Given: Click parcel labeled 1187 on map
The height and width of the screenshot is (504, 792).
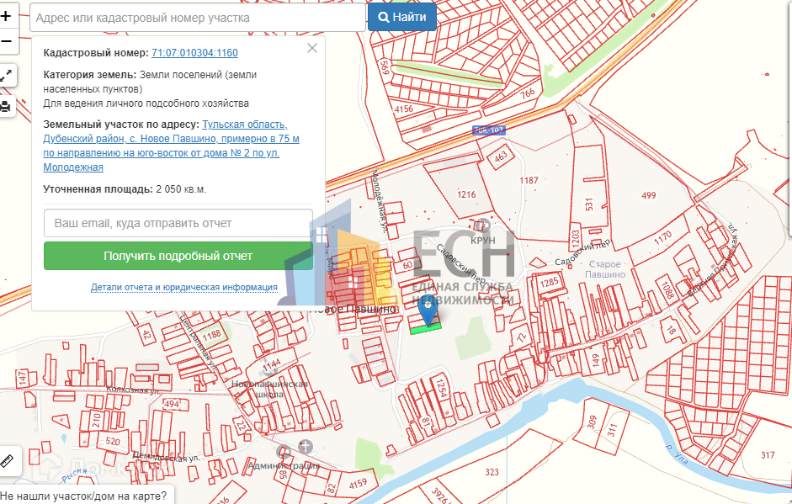Looking at the screenshot, I should pos(529,180).
